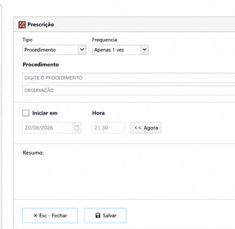
Task: Click the Resumo: label
Action: tap(33, 153)
